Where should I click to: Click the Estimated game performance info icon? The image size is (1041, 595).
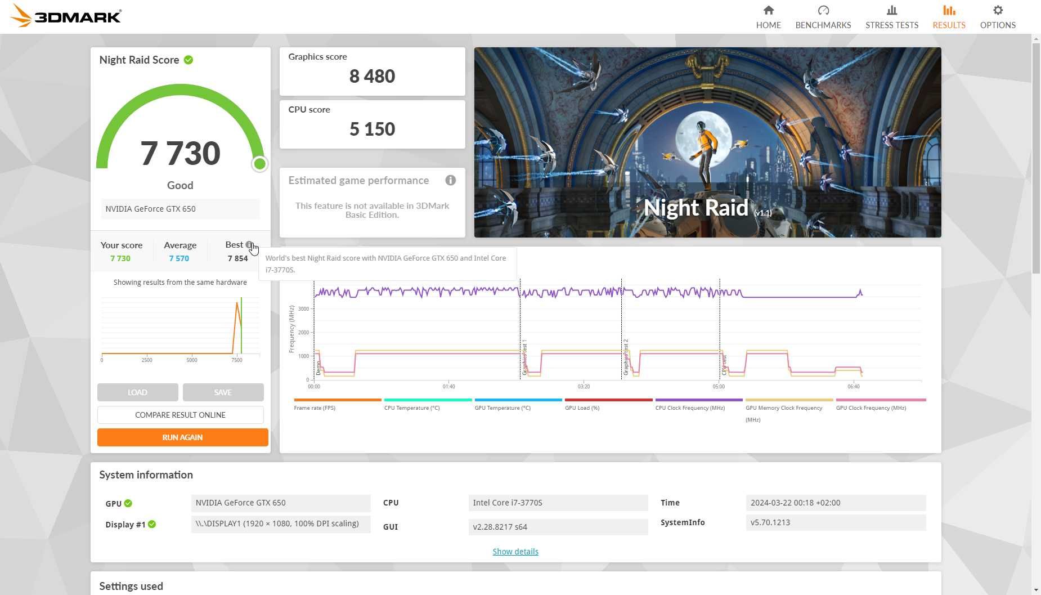[450, 180]
